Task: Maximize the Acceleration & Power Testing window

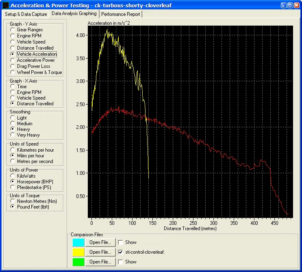Action: click(290, 5)
